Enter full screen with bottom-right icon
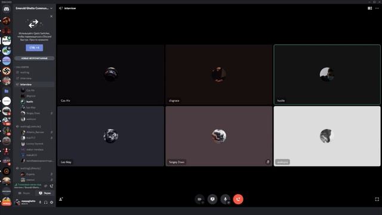 (x=377, y=199)
